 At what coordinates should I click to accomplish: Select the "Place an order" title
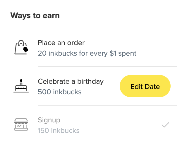pos(61,43)
